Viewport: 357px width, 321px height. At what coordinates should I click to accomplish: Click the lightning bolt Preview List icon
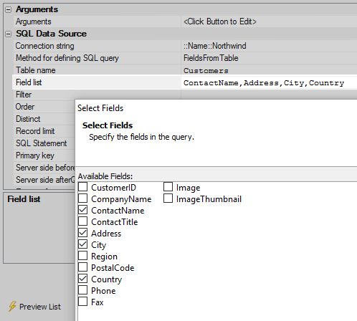click(12, 307)
